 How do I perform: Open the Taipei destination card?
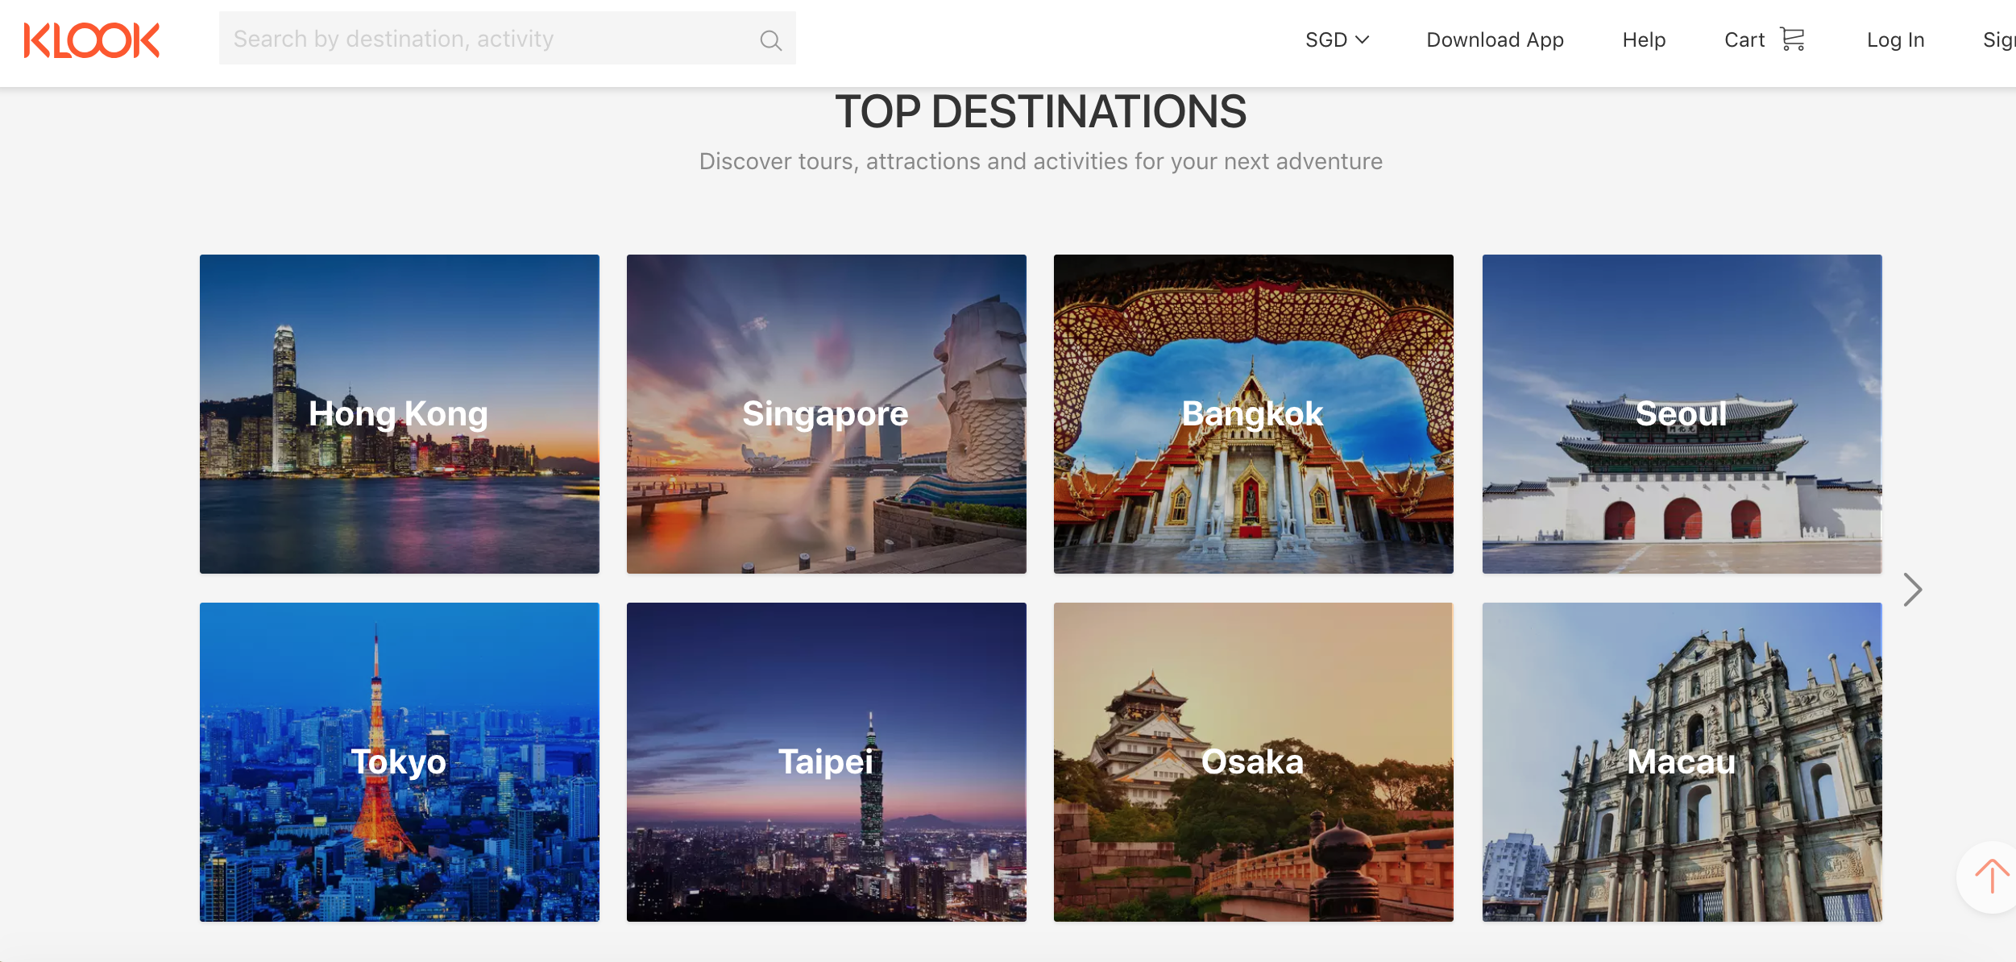click(x=827, y=762)
